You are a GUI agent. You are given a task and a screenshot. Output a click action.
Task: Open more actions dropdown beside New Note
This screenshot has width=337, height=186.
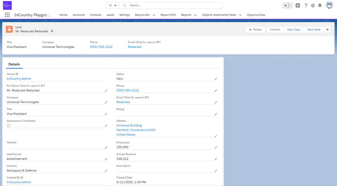(x=327, y=29)
